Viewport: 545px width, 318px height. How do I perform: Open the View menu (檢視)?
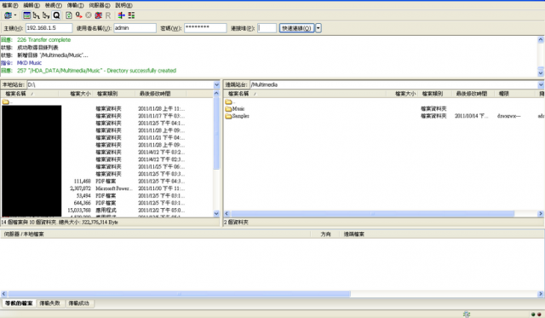tap(53, 5)
